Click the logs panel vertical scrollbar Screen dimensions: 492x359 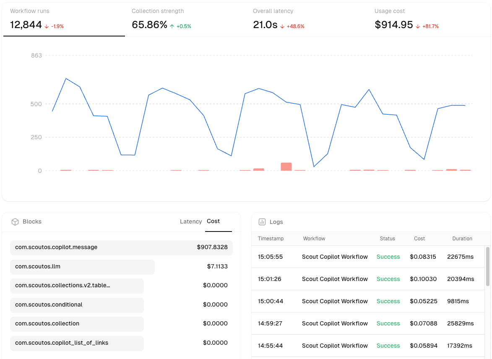point(488,266)
